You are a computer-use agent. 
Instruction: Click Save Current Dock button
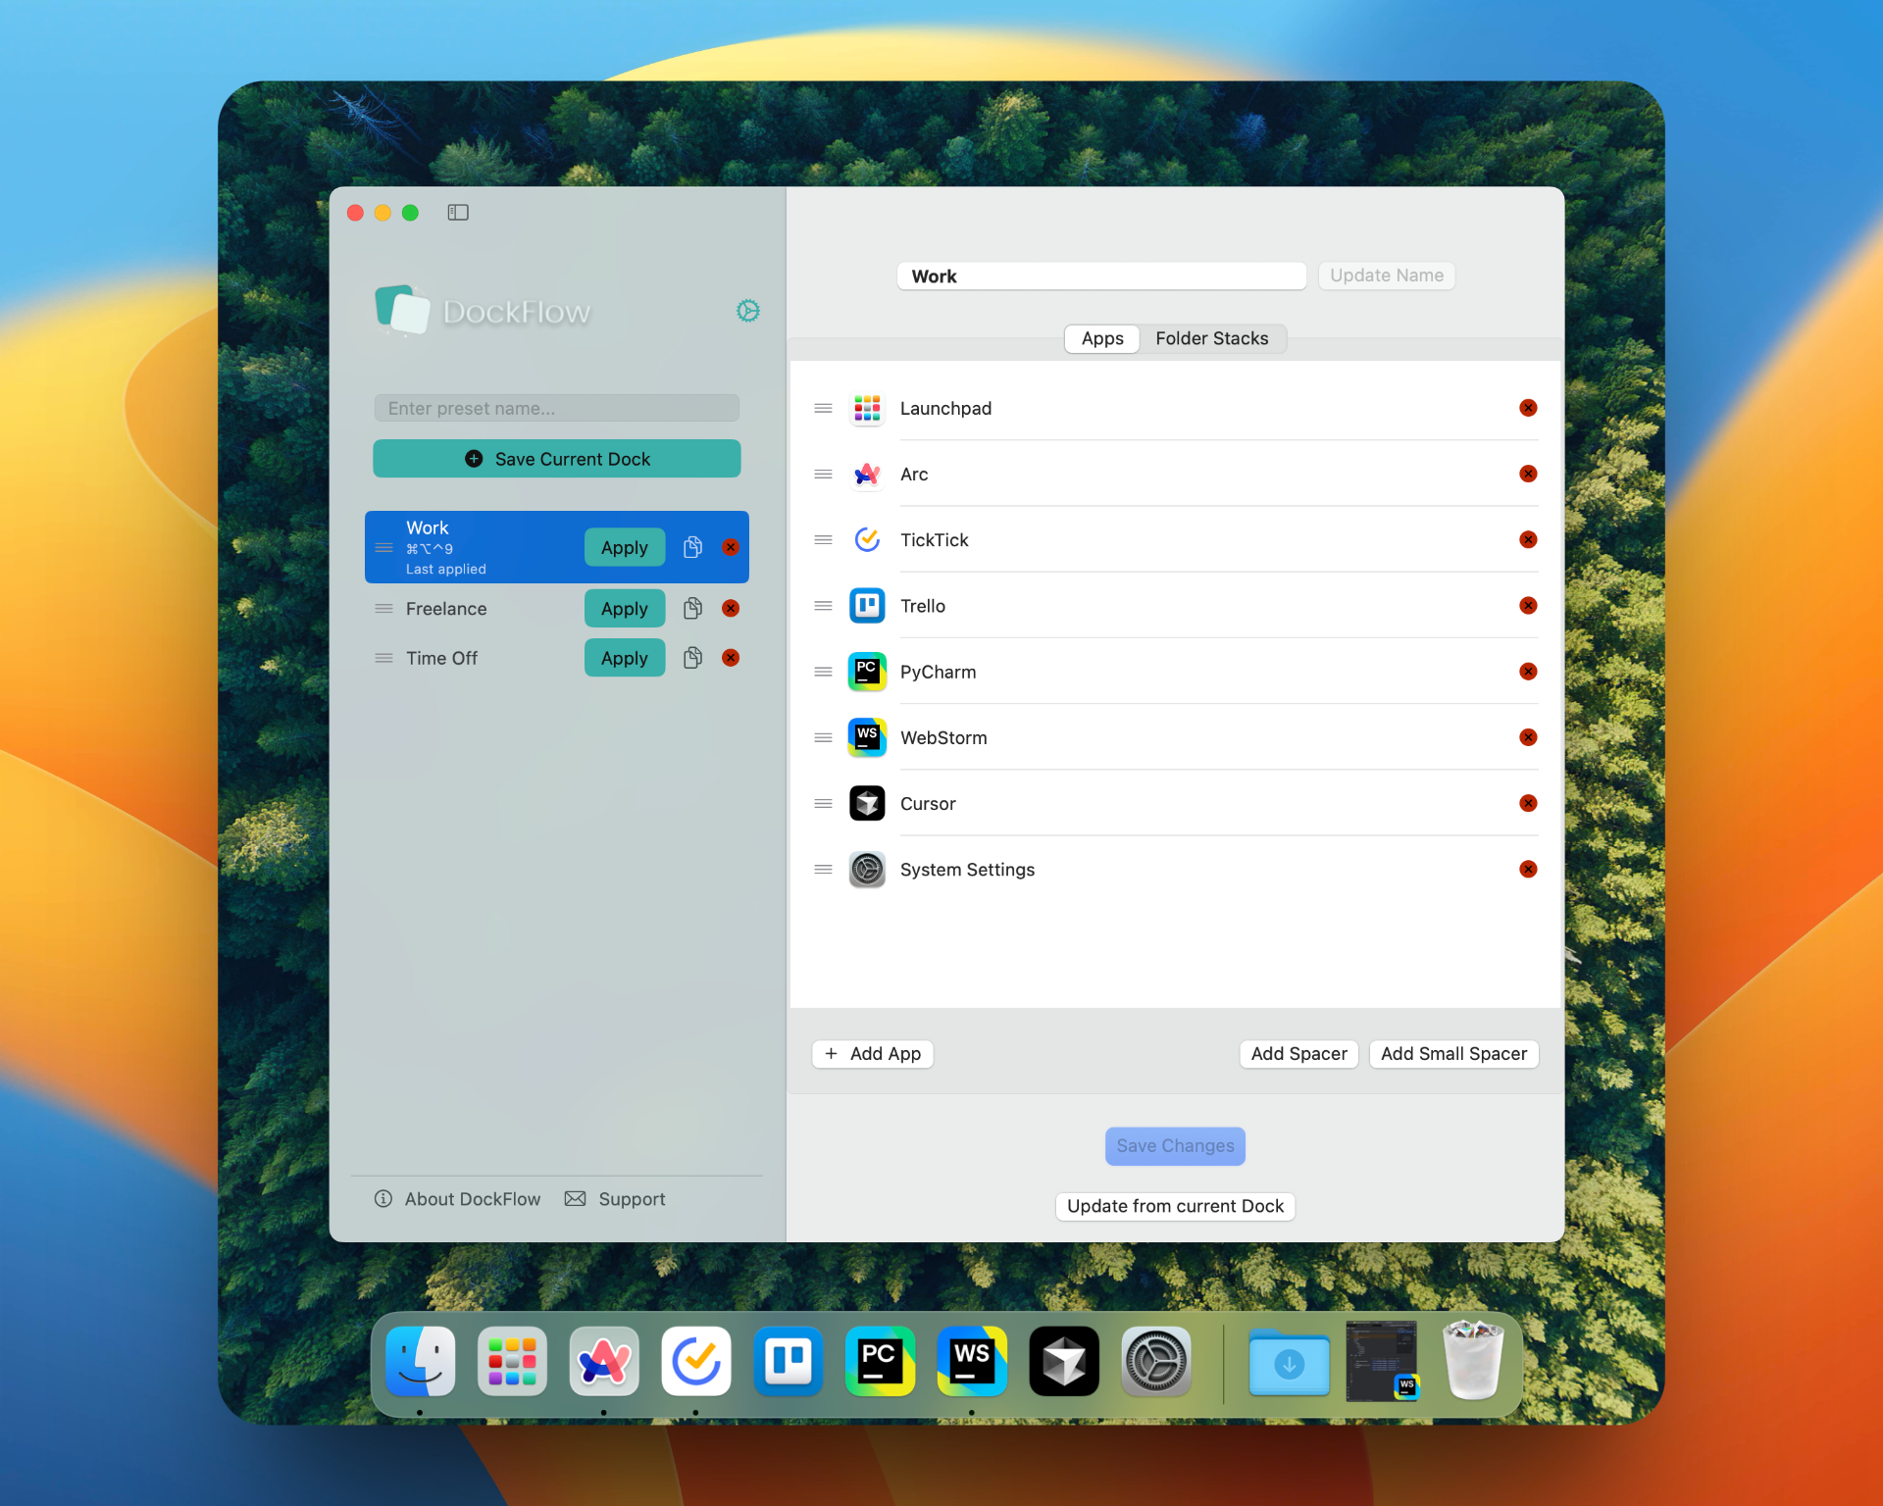[x=557, y=459]
